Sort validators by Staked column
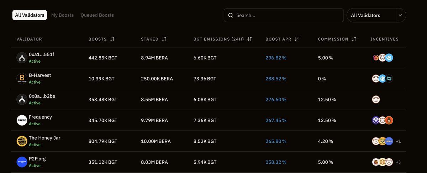427x173 pixels. (x=164, y=39)
